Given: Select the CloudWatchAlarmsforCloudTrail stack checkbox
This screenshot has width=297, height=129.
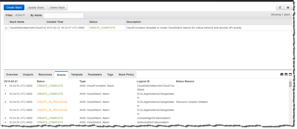Looking at the screenshot, I should click(x=6, y=28).
